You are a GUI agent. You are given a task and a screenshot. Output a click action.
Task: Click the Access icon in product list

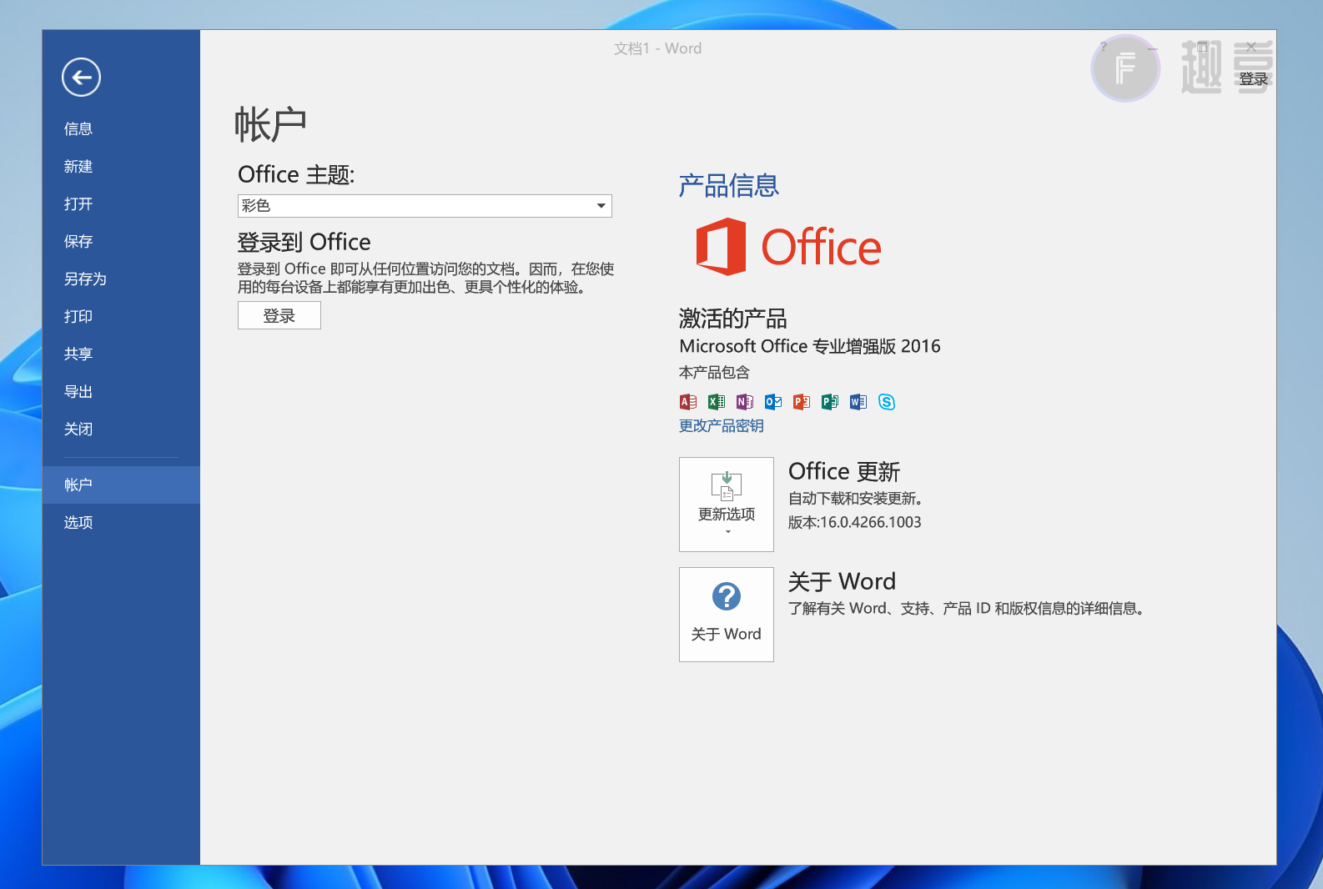(x=688, y=402)
